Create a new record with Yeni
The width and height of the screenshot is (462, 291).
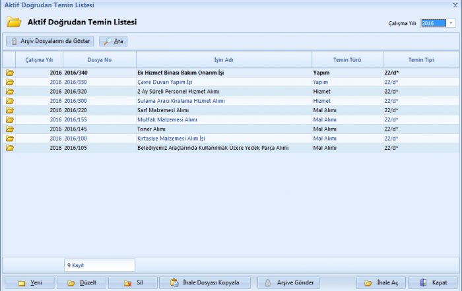[30, 282]
